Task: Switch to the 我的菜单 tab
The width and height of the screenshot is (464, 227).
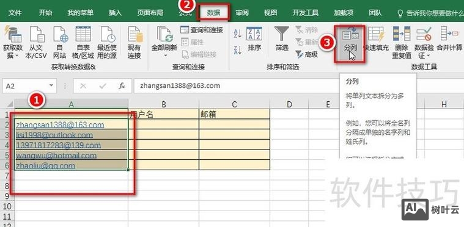Action: (80, 13)
